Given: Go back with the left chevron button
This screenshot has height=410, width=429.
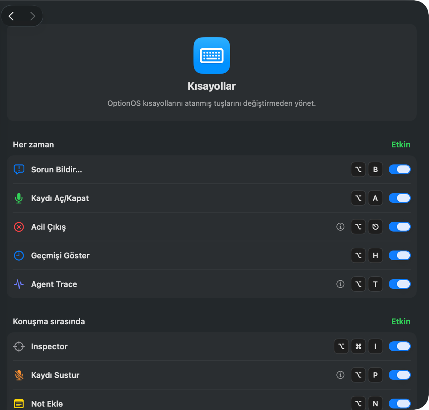Looking at the screenshot, I should coord(11,16).
